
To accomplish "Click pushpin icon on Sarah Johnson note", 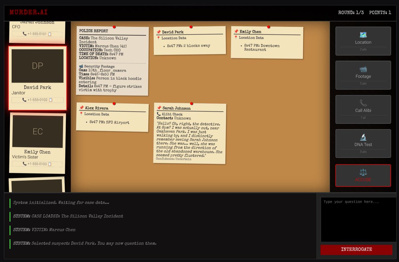I will (159, 108).
